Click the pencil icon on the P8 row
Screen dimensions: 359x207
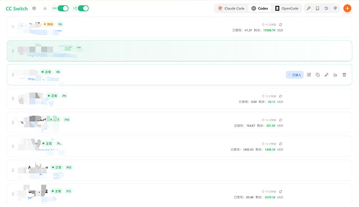pos(327,75)
